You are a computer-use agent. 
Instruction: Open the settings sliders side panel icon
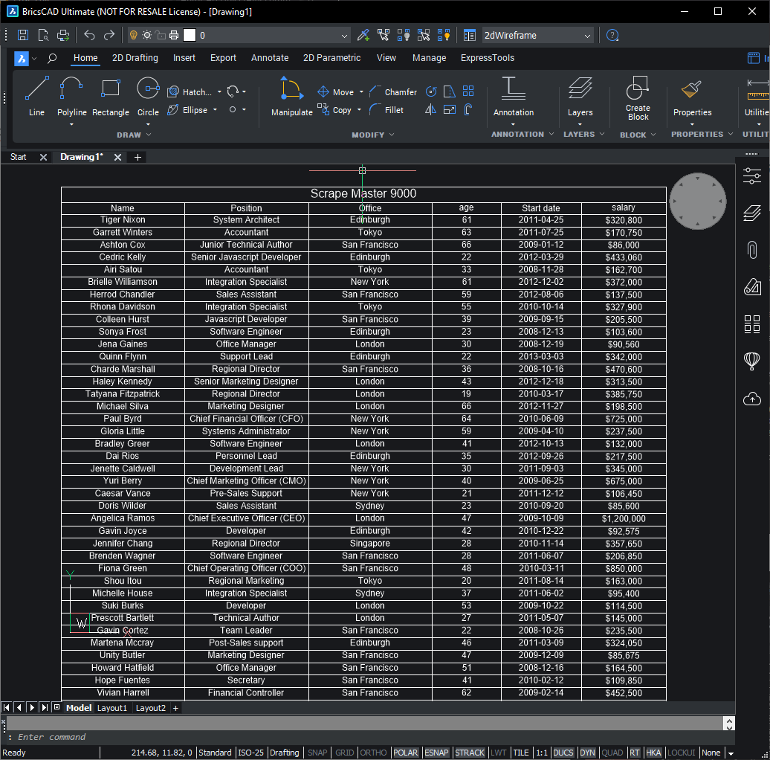click(752, 176)
